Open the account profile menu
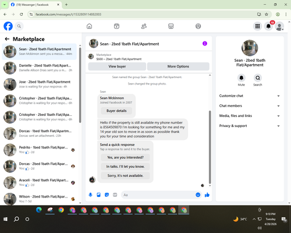The height and width of the screenshot is (233, 291). click(279, 26)
